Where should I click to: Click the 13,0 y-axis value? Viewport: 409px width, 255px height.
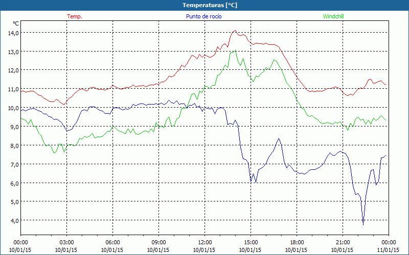tap(13, 52)
